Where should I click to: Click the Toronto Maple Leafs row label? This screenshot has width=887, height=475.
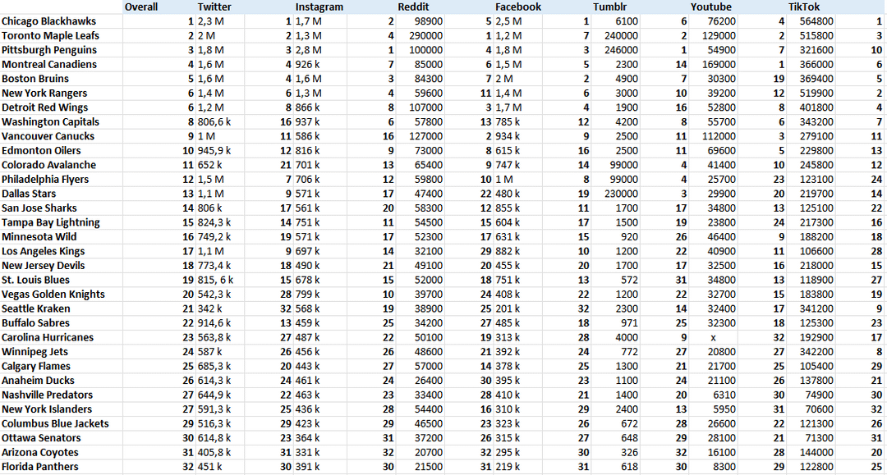[51, 36]
